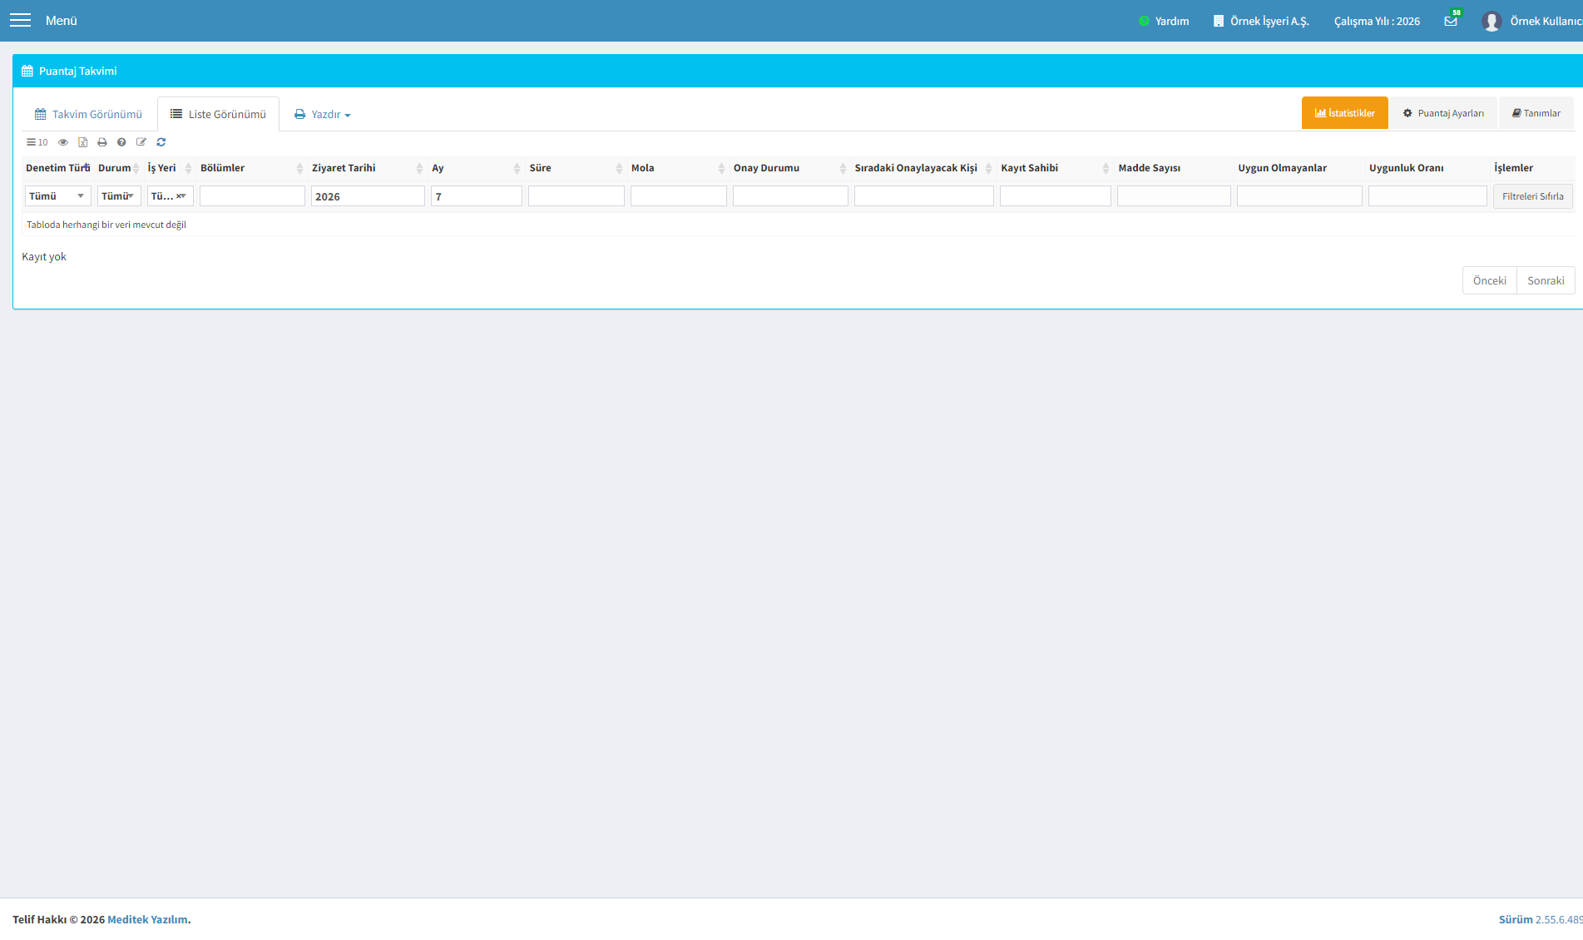
Task: Click the İstatistikler button
Action: tap(1344, 113)
